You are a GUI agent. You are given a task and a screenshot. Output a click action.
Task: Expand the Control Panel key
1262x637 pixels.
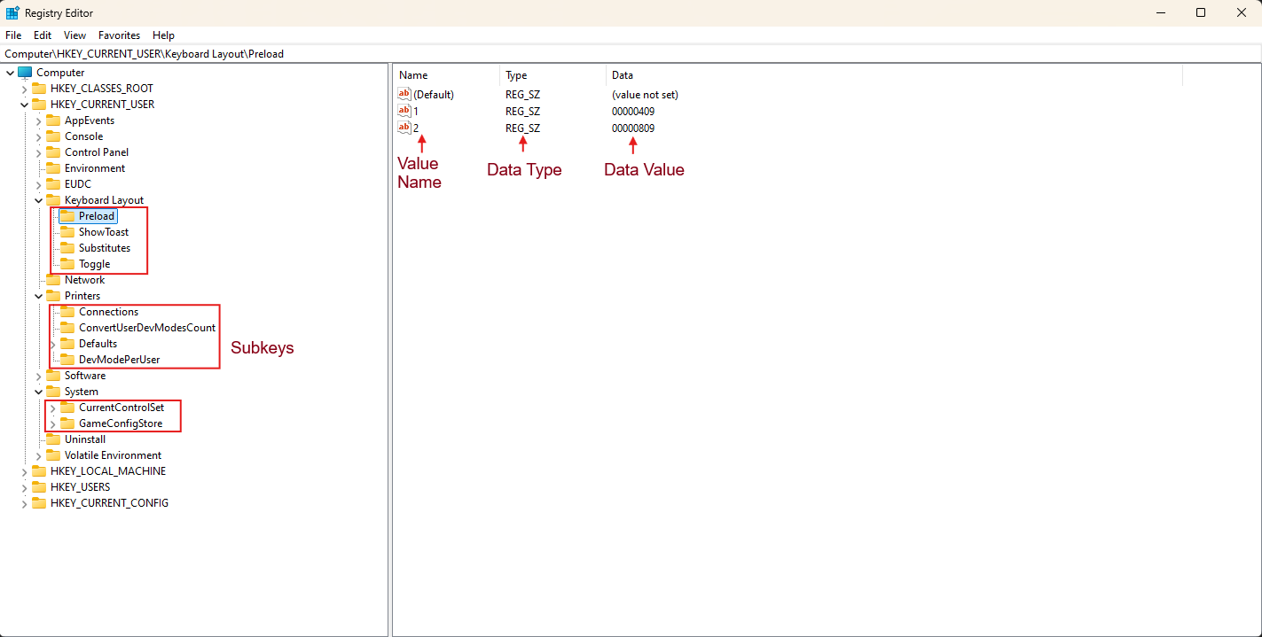point(38,152)
